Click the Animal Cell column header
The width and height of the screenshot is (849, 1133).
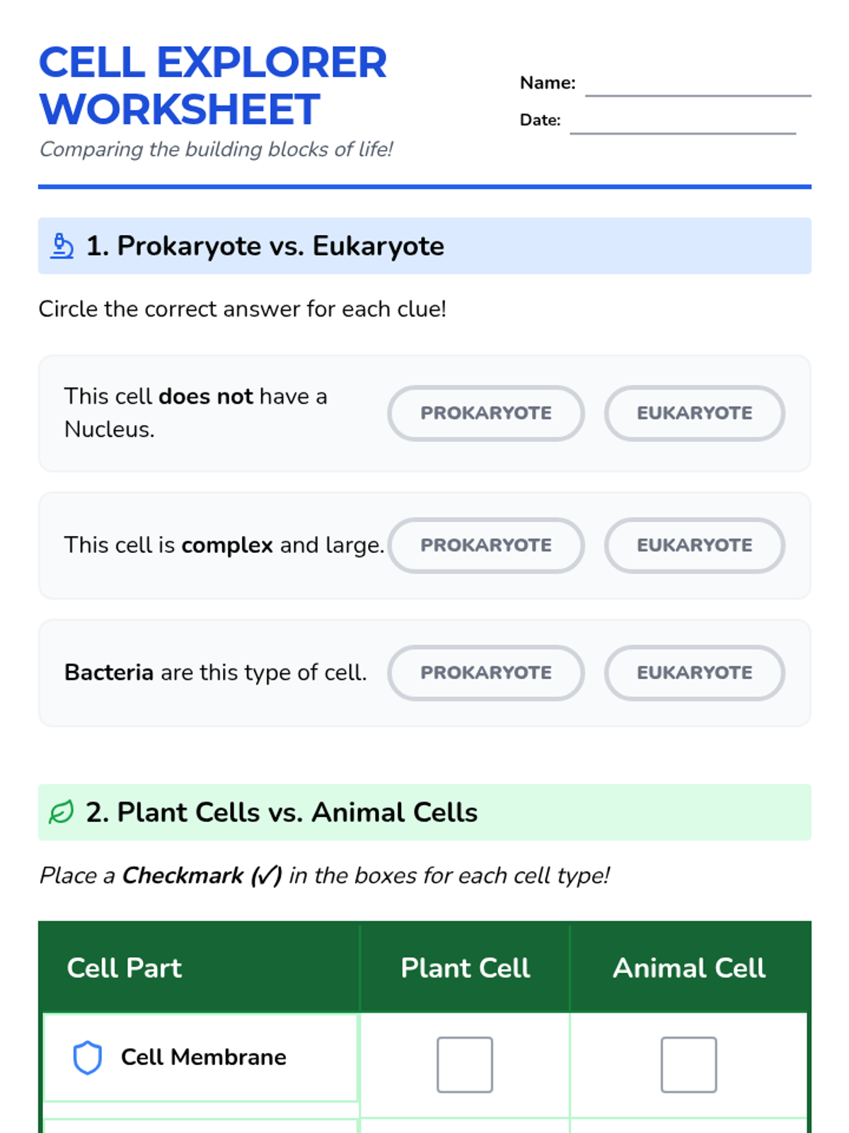click(x=689, y=968)
